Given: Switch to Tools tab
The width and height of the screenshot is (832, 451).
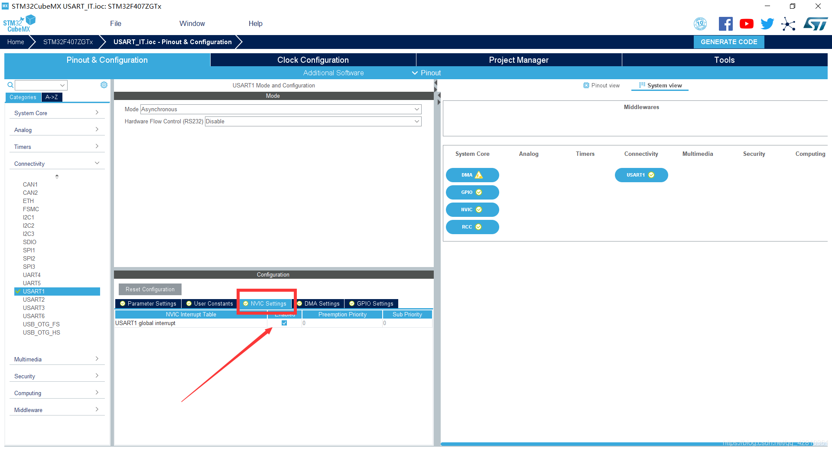Looking at the screenshot, I should coord(725,60).
